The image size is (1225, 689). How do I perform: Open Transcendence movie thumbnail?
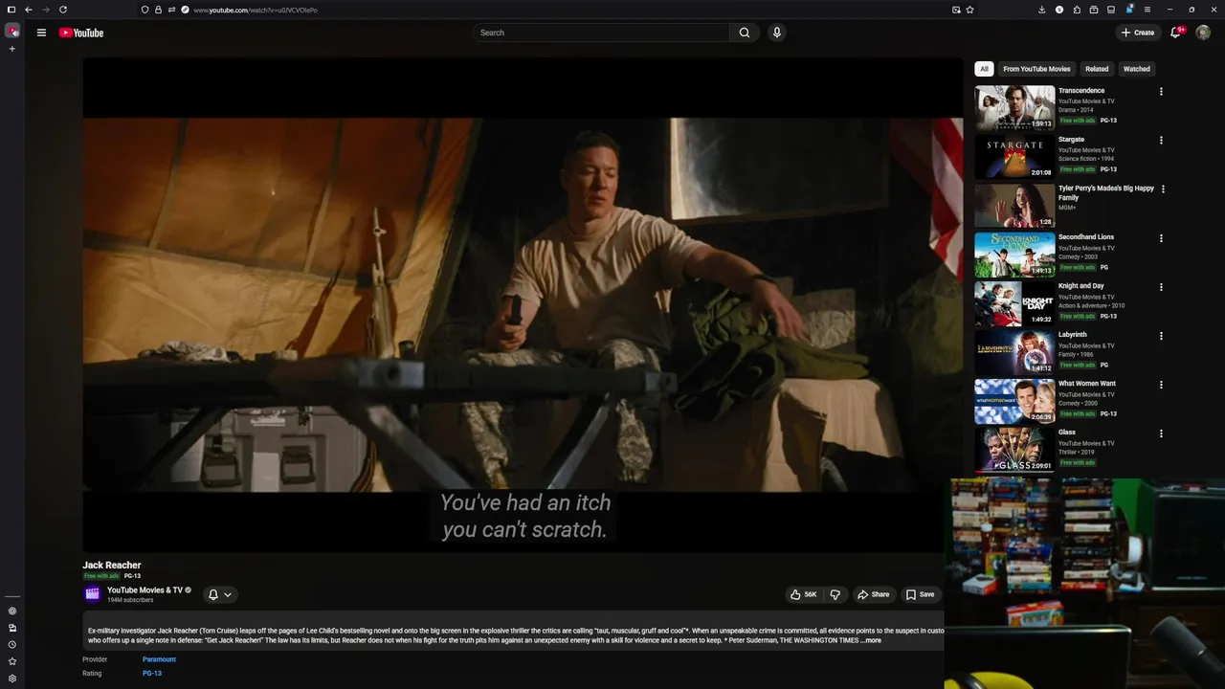point(1014,108)
